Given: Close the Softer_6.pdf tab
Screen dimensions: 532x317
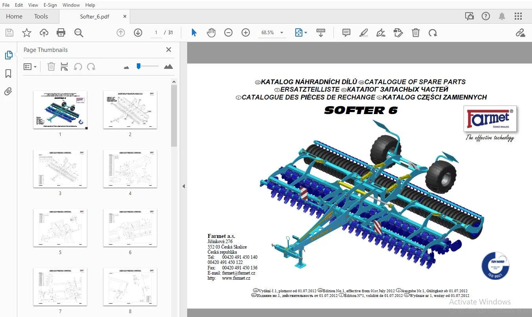Looking at the screenshot, I should pos(125,17).
